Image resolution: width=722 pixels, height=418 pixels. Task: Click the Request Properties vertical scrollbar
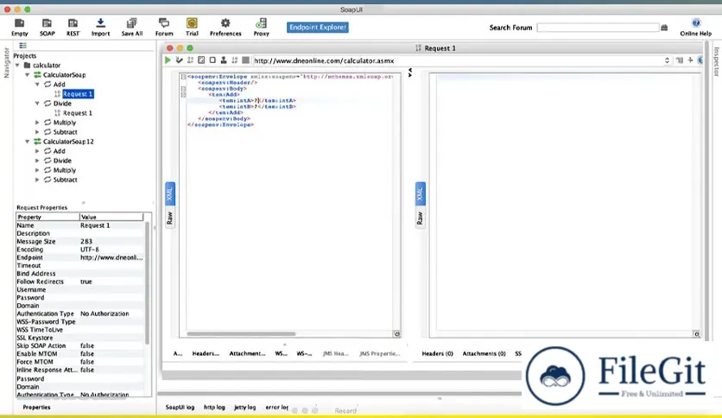(x=148, y=283)
